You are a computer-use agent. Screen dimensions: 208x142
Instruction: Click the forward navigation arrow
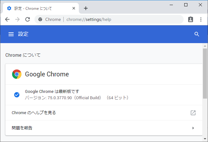click(x=17, y=19)
